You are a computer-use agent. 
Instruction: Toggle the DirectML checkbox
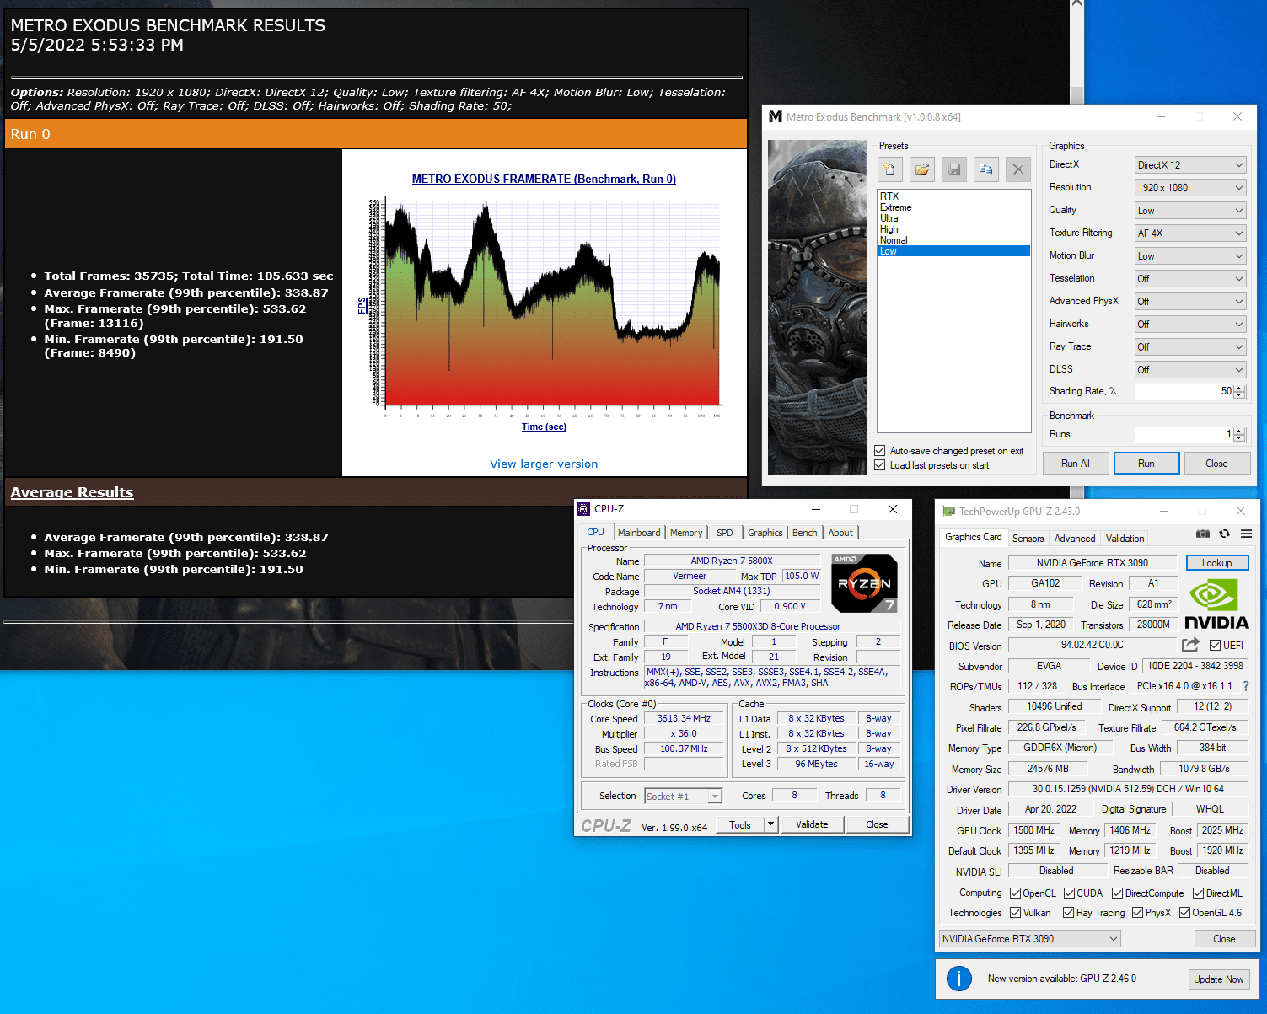coord(1199,893)
